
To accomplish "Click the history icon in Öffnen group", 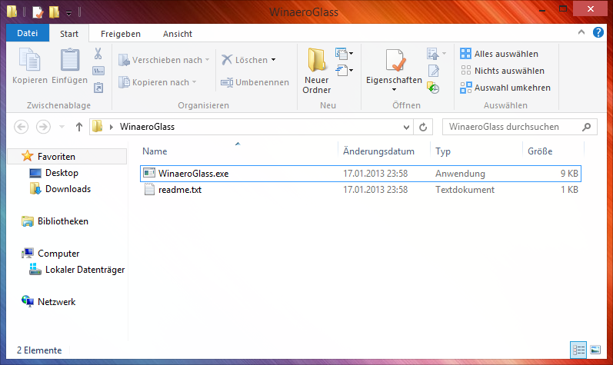I will click(433, 88).
